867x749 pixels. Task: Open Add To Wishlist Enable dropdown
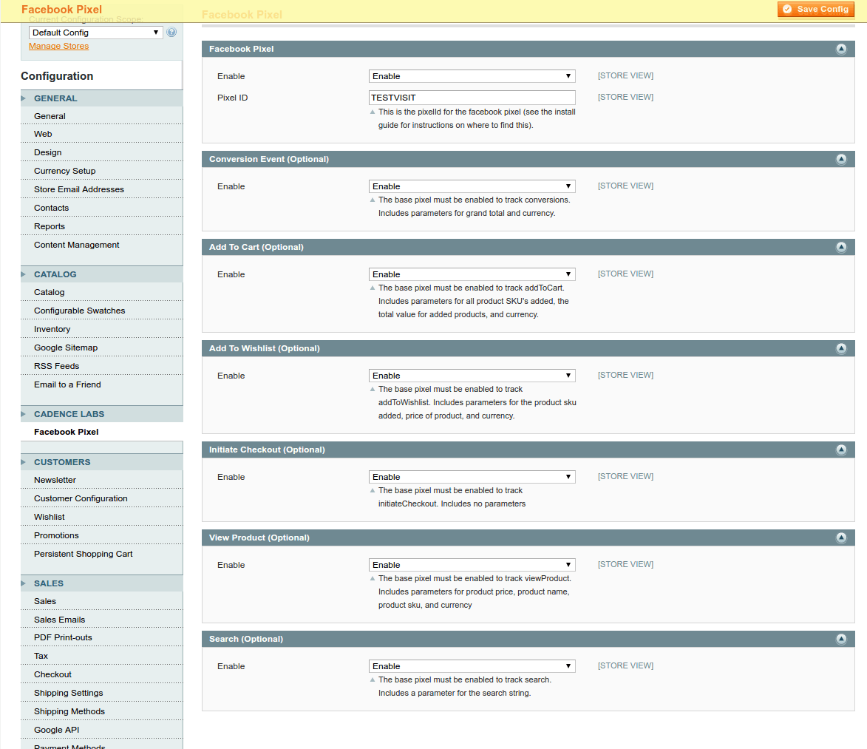(x=472, y=375)
